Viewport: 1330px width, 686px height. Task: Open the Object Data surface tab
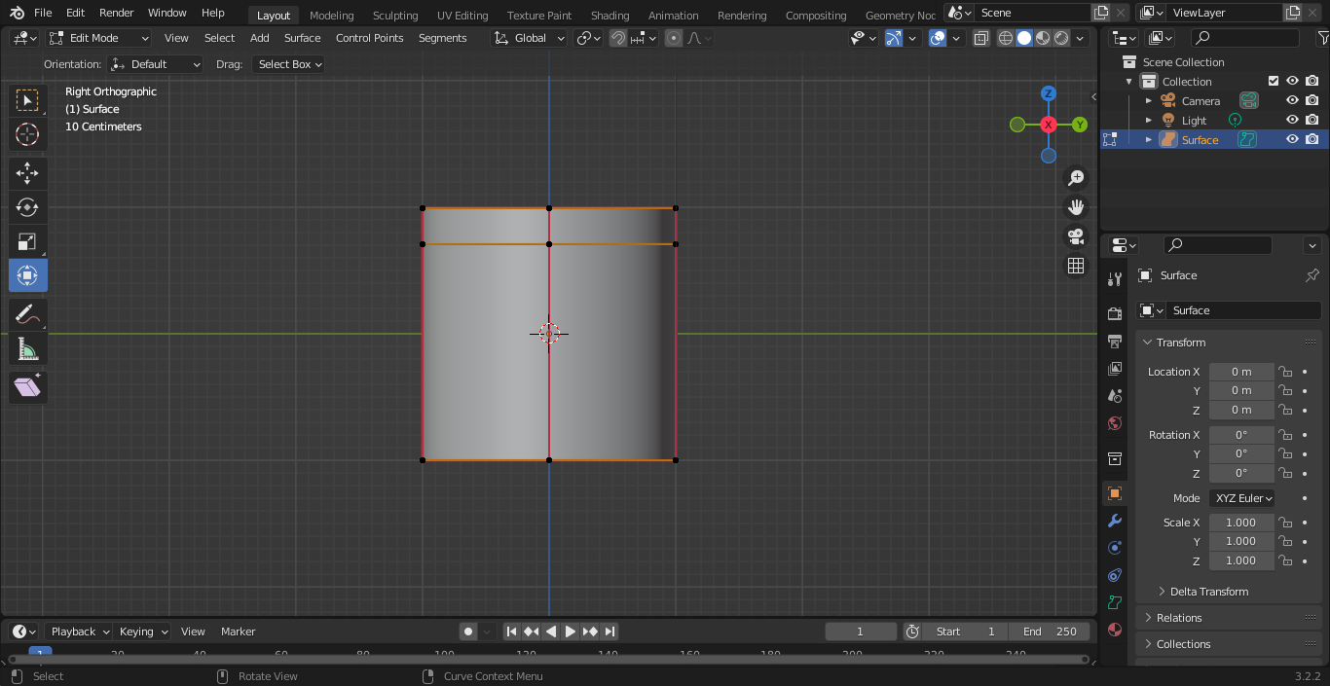1115,602
